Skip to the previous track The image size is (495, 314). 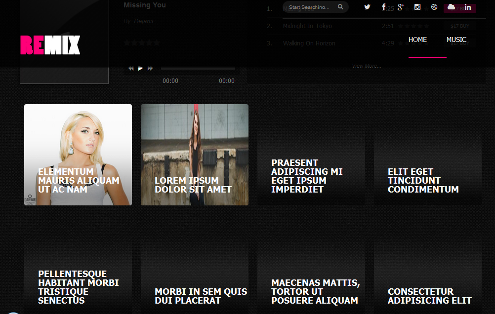pos(131,68)
